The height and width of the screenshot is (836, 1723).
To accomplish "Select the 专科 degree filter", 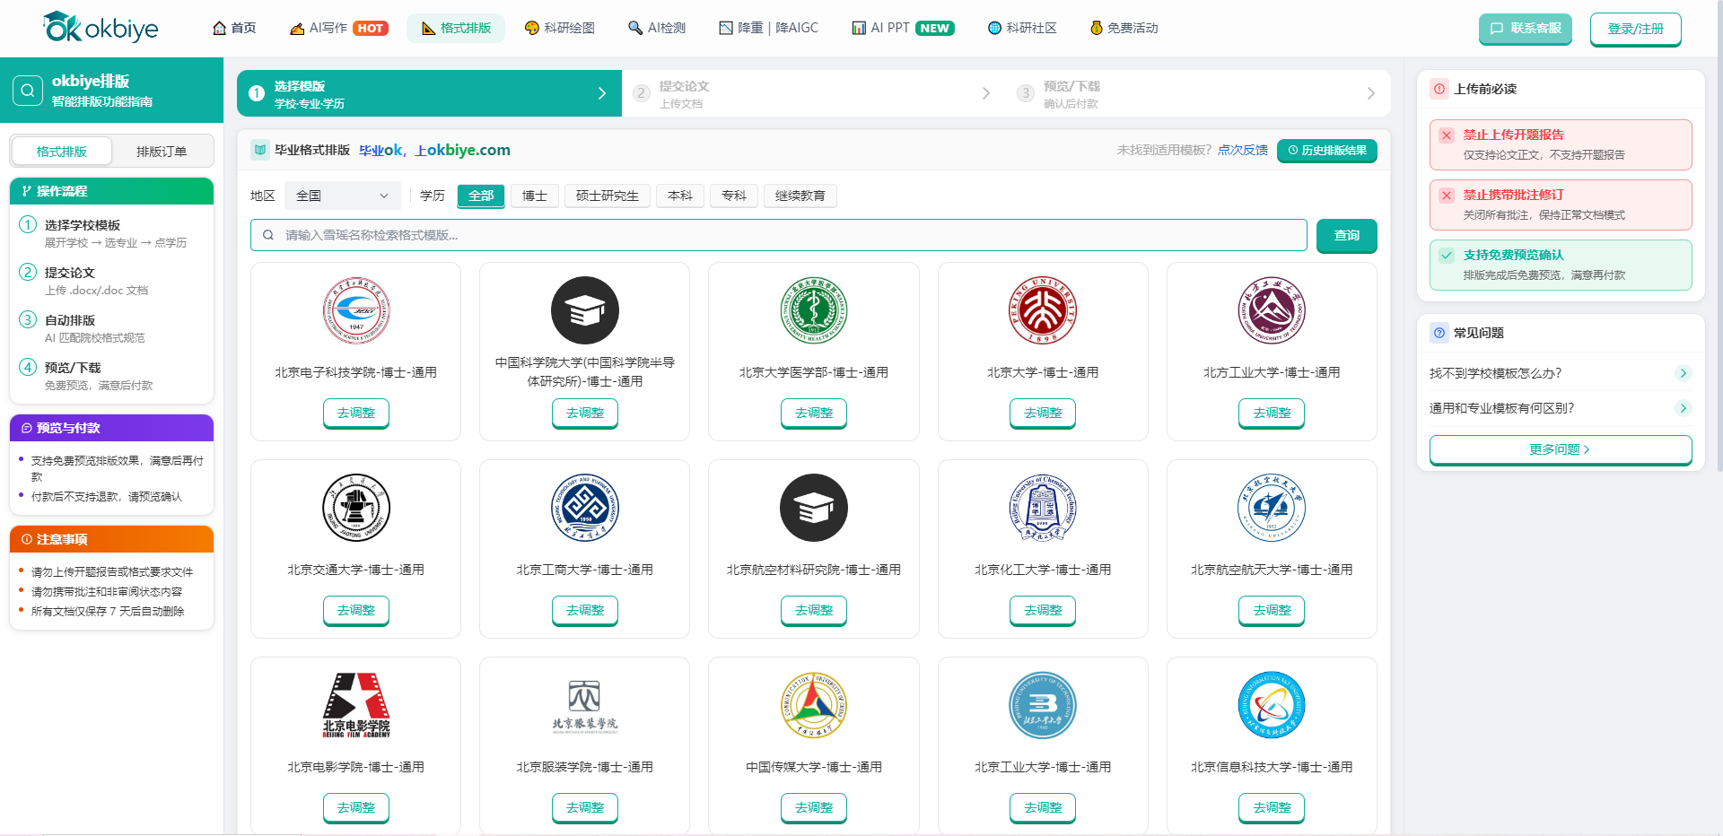I will 734,196.
